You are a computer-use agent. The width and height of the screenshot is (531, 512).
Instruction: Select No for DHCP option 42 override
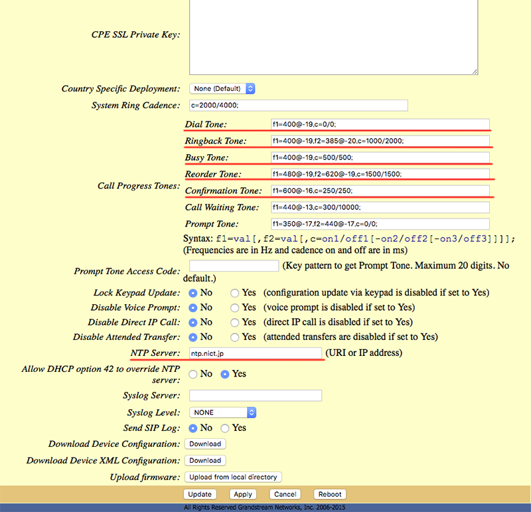pyautogui.click(x=192, y=374)
